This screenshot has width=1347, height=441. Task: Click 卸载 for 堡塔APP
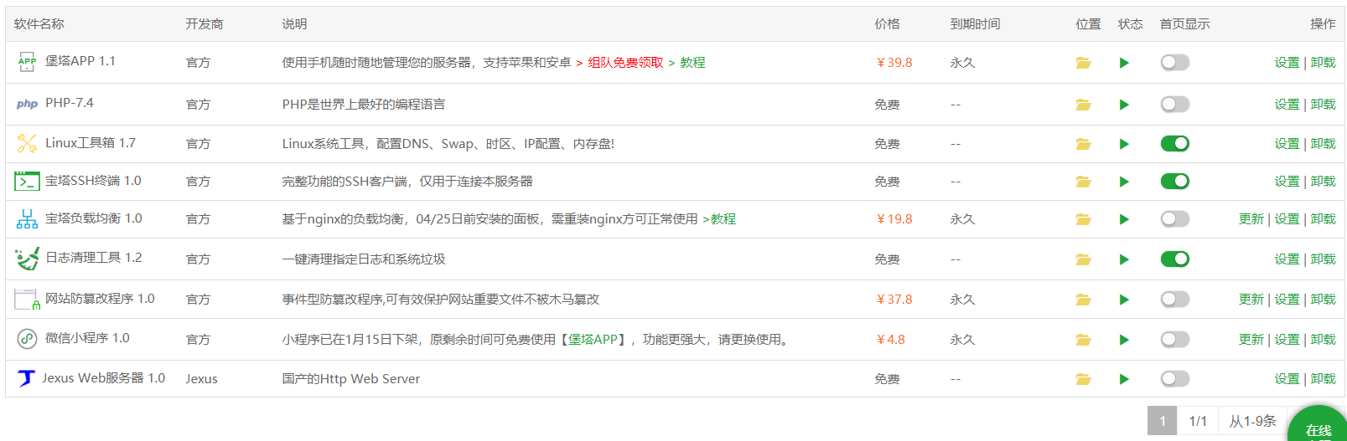click(x=1323, y=63)
